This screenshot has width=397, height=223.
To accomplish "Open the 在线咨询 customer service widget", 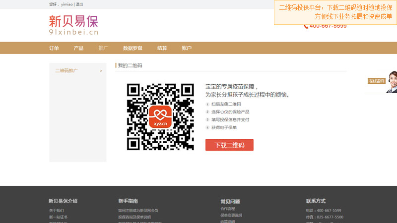I will (381, 82).
